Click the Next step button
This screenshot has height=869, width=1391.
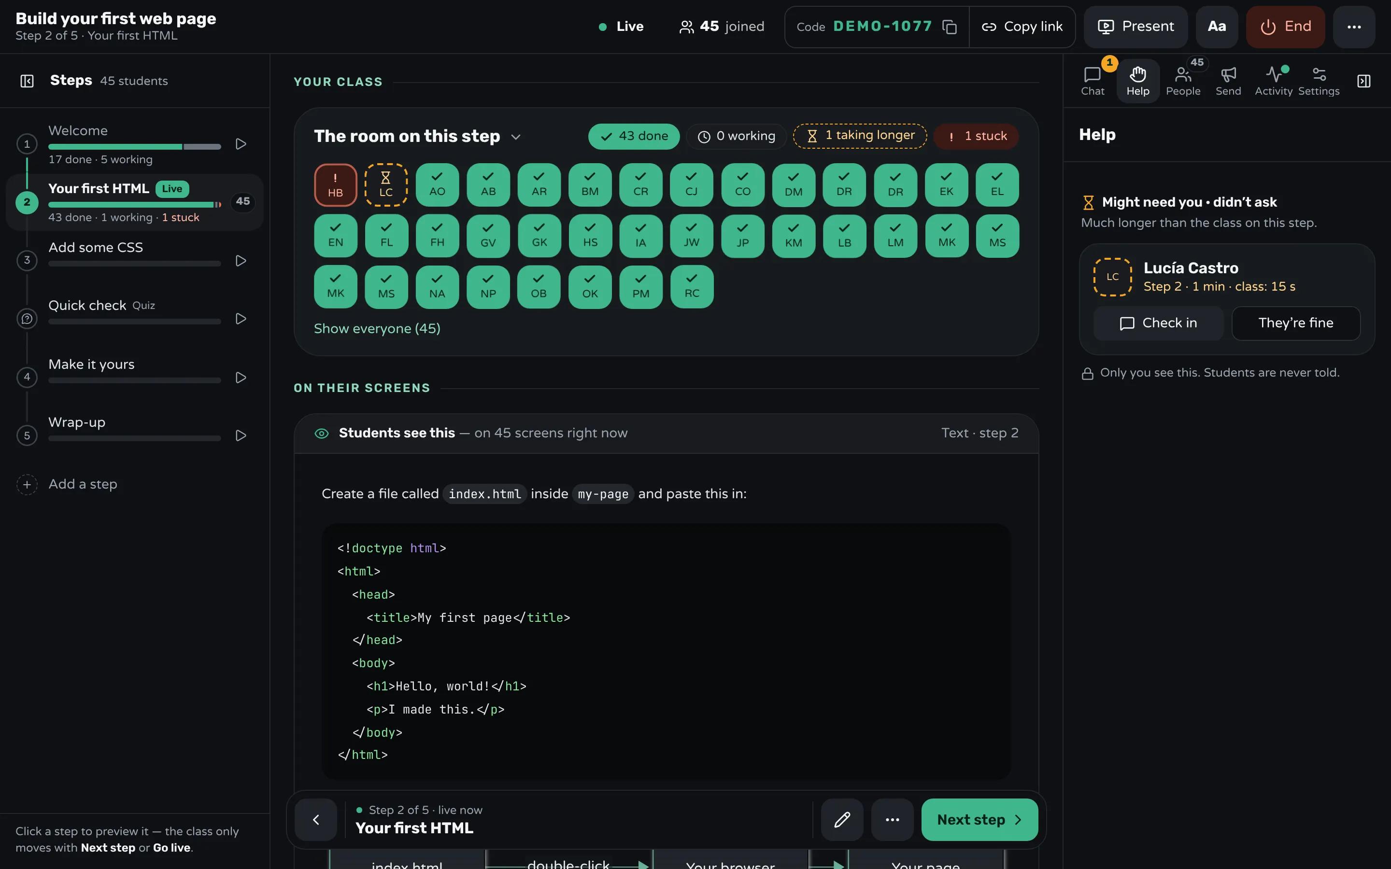(979, 820)
